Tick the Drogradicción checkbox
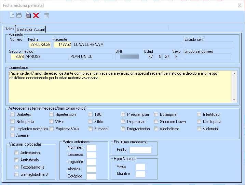 tap(123, 129)
